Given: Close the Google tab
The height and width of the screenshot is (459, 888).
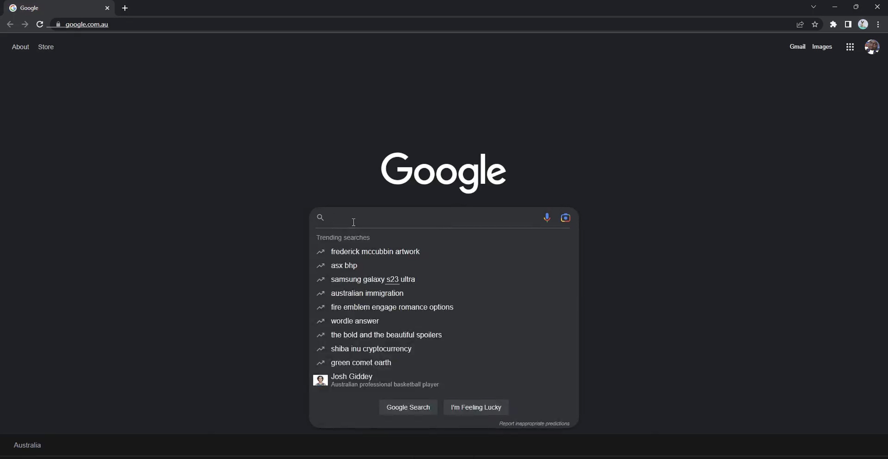Looking at the screenshot, I should pos(107,8).
